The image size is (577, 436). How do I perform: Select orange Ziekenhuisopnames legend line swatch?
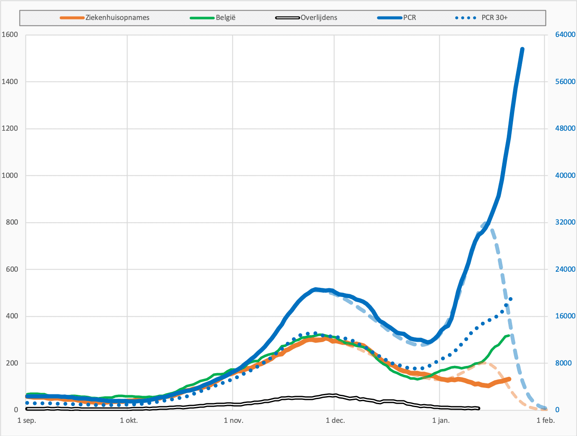[x=73, y=18]
